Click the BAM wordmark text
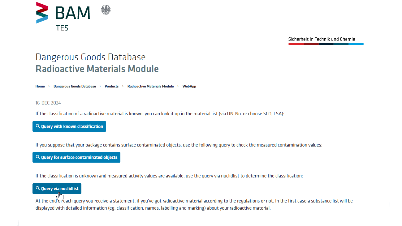Image resolution: width=402 pixels, height=226 pixels. (73, 13)
